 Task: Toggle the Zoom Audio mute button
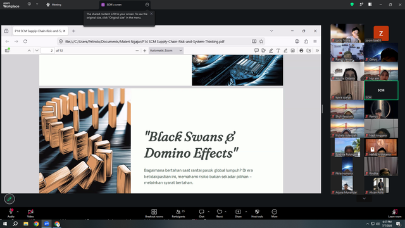(11, 213)
